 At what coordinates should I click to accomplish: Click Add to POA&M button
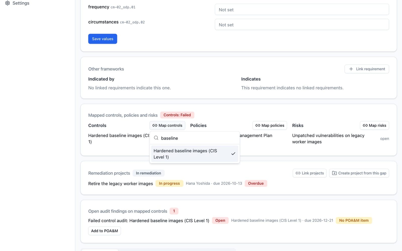[x=105, y=231]
